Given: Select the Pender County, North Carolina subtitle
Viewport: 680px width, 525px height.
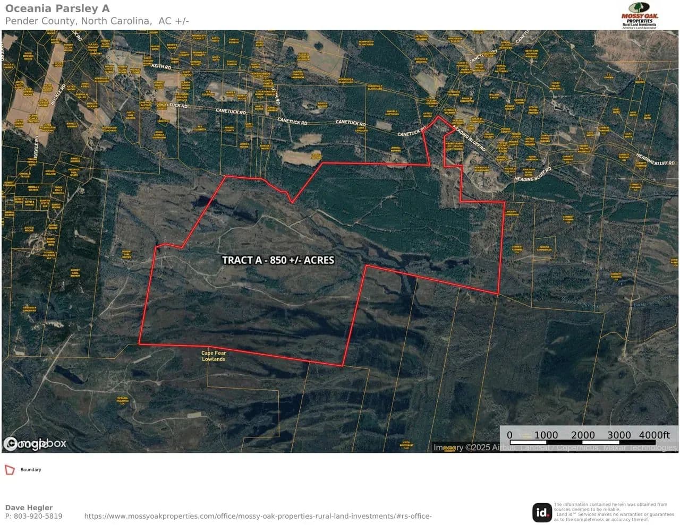Looking at the screenshot, I should point(97,21).
